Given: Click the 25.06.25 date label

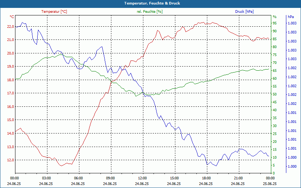Looking at the screenshot, I should 270,184.
